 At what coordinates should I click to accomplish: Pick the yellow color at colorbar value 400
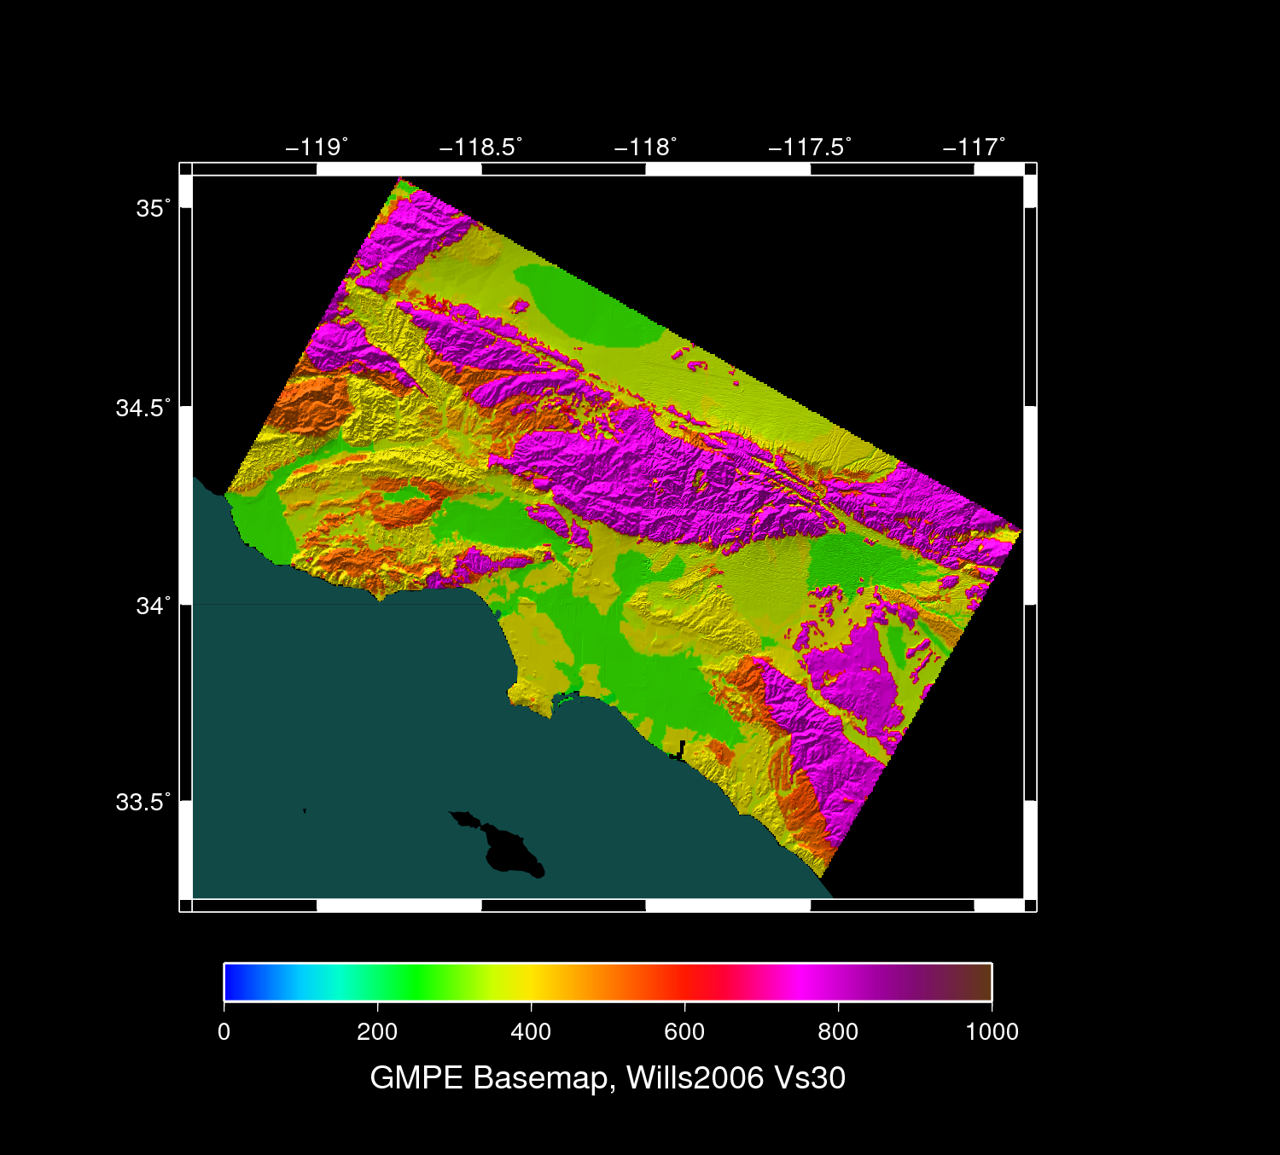tap(531, 982)
